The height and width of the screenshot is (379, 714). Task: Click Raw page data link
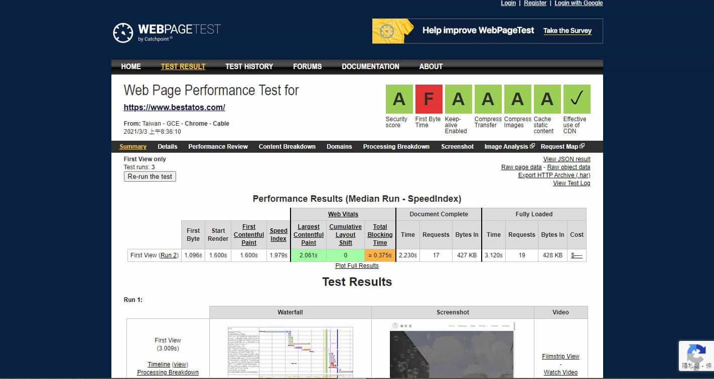point(521,167)
